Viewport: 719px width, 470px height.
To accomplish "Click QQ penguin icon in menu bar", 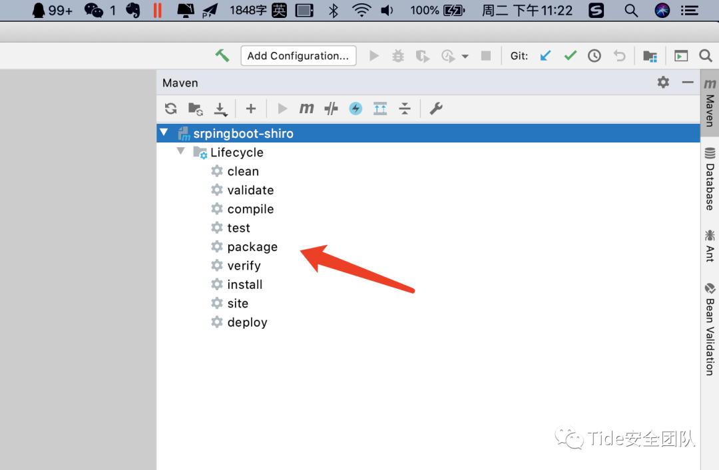I will [39, 10].
